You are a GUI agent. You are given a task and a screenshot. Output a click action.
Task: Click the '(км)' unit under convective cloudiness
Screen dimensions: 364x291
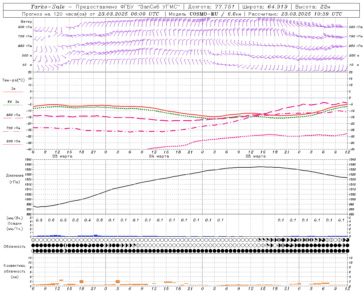click(15, 277)
